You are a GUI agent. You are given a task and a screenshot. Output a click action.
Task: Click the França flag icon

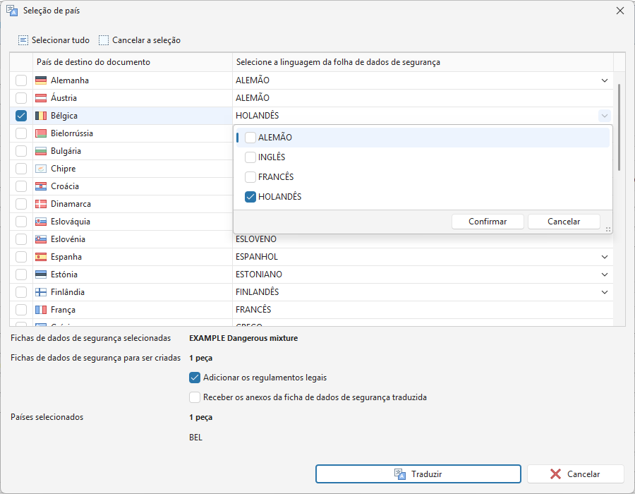tap(41, 310)
